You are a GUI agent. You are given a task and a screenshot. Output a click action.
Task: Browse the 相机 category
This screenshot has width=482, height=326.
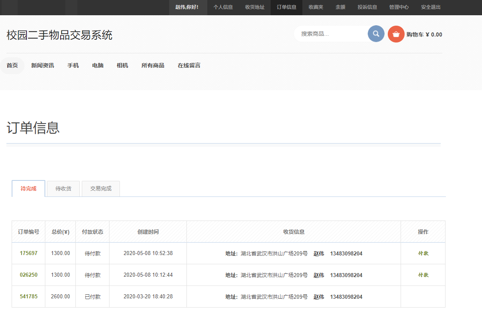[122, 65]
